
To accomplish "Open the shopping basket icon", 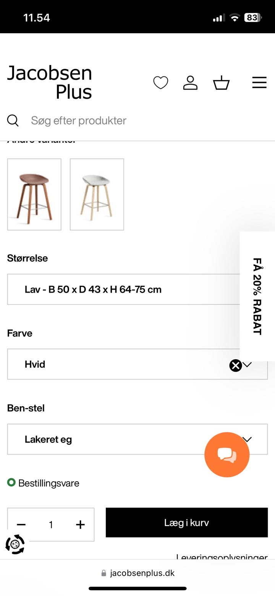I will 221,83.
